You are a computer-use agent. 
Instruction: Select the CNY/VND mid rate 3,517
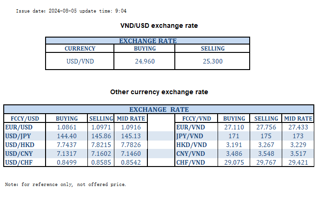click(298, 154)
